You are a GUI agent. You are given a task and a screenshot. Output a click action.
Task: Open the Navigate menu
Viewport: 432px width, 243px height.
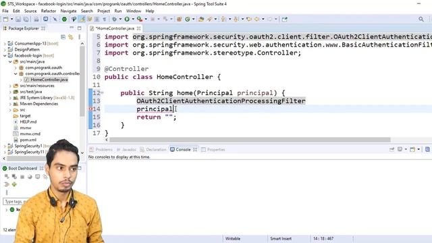[x=68, y=11]
